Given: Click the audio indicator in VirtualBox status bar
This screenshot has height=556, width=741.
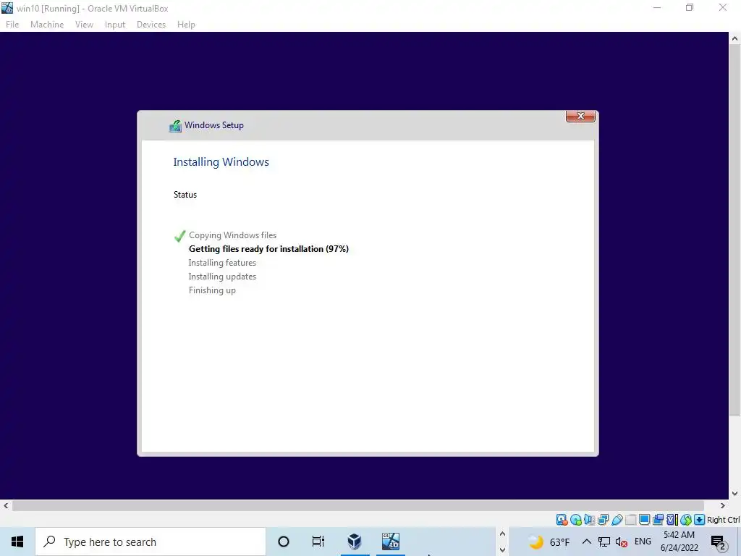Looking at the screenshot, I should click(589, 520).
